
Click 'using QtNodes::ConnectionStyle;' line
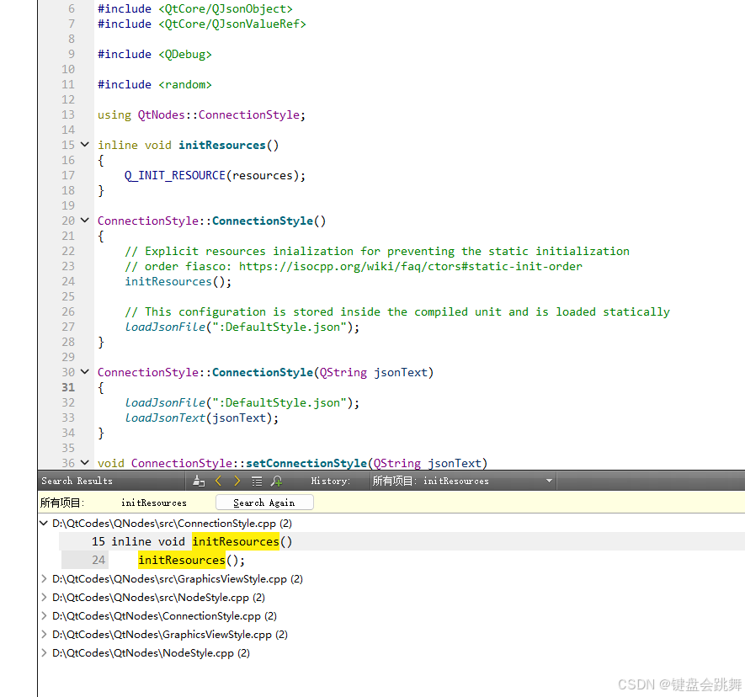(x=201, y=115)
